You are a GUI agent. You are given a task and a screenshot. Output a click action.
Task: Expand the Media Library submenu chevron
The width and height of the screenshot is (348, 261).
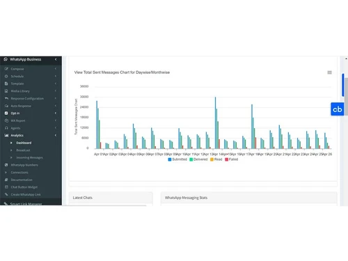(56, 91)
